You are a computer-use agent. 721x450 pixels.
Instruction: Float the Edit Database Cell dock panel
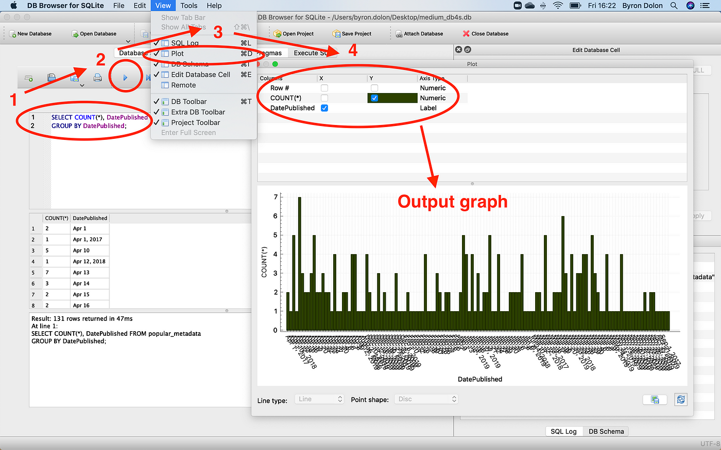(x=468, y=50)
